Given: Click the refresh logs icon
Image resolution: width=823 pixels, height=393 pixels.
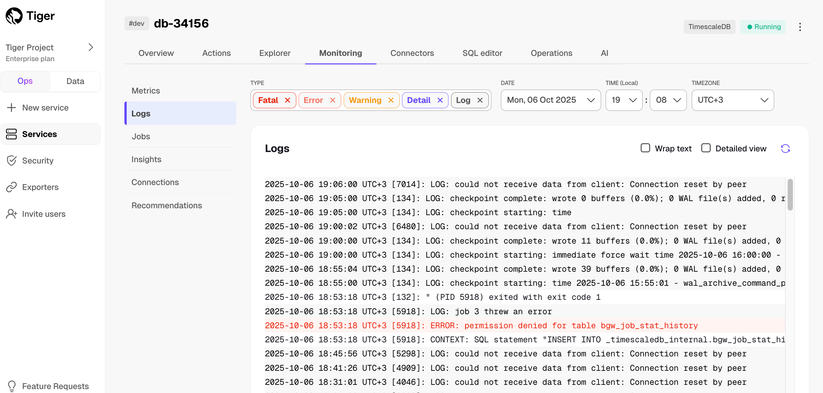Looking at the screenshot, I should [x=785, y=149].
